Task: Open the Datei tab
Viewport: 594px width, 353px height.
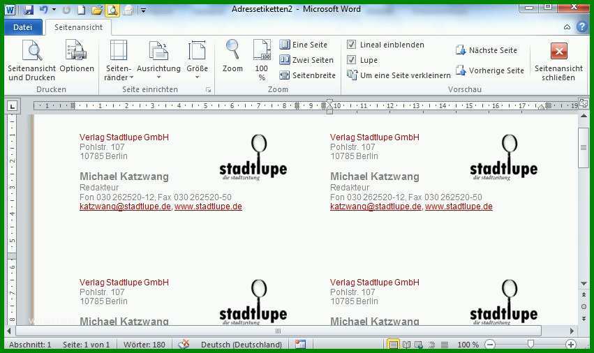Action: [23, 27]
